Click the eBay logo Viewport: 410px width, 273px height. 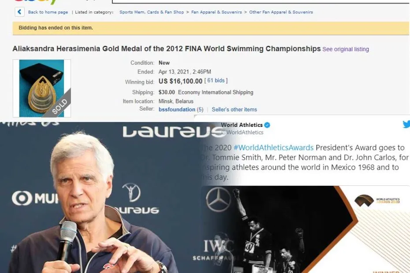click(35, 2)
